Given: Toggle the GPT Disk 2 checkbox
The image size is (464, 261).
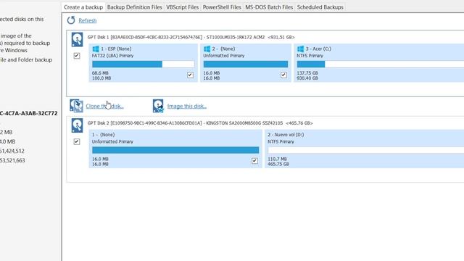Looking at the screenshot, I should click(x=77, y=141).
